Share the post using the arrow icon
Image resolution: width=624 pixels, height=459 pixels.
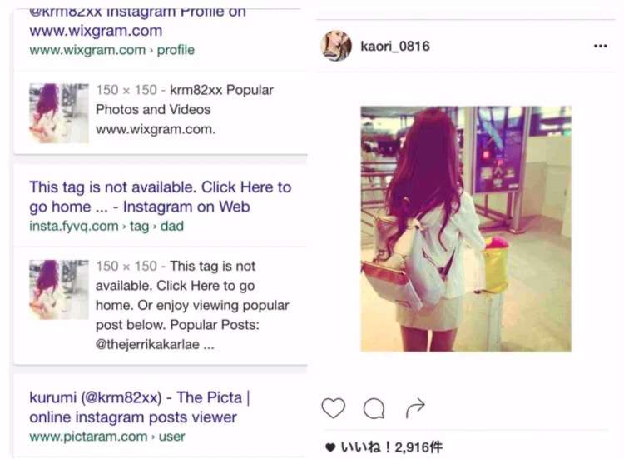pos(415,408)
